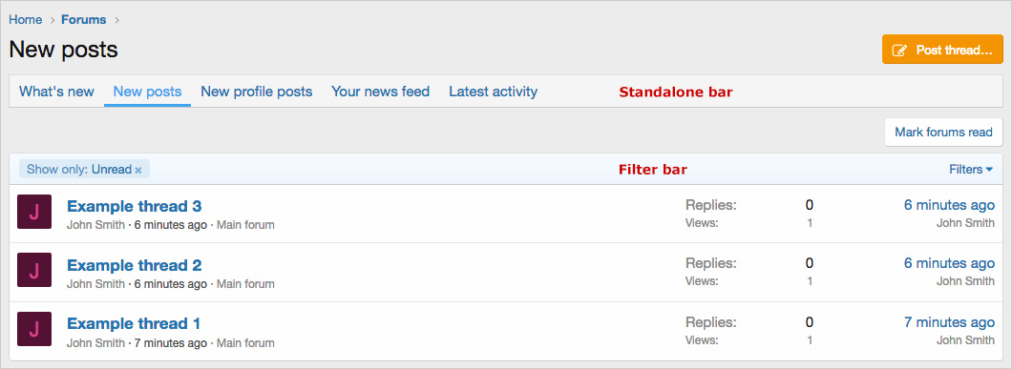Switch to the What's new tab
1012x369 pixels.
pyautogui.click(x=56, y=92)
